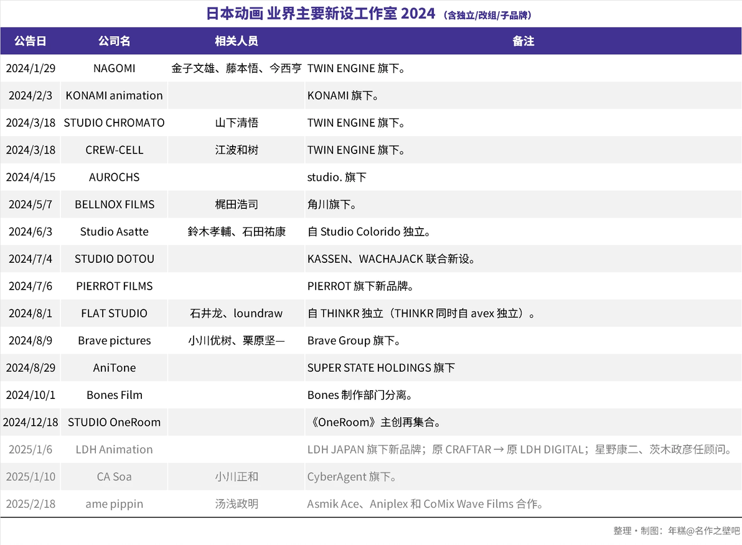The width and height of the screenshot is (742, 545).
Task: Click the 公告日 column header
Action: pyautogui.click(x=31, y=41)
